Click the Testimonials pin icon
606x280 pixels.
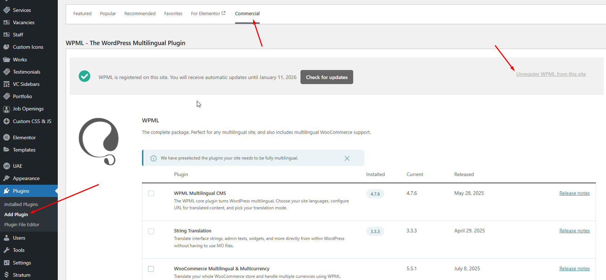coord(7,72)
